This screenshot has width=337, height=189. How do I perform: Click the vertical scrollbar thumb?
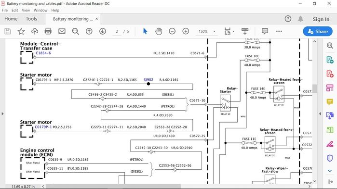tap(315, 88)
